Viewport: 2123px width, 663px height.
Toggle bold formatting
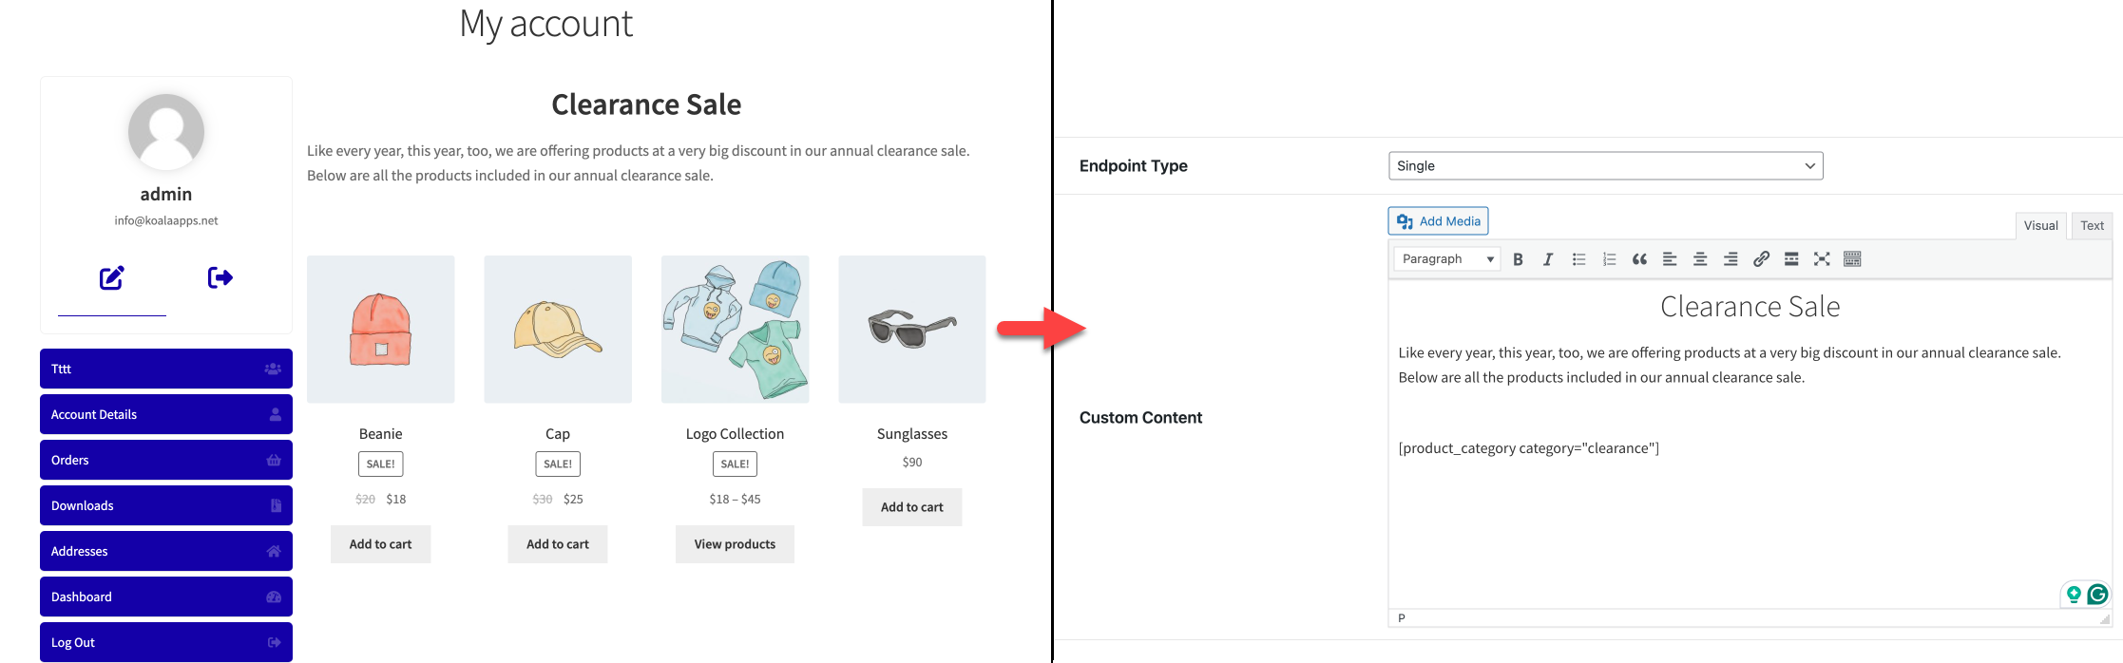click(x=1519, y=258)
